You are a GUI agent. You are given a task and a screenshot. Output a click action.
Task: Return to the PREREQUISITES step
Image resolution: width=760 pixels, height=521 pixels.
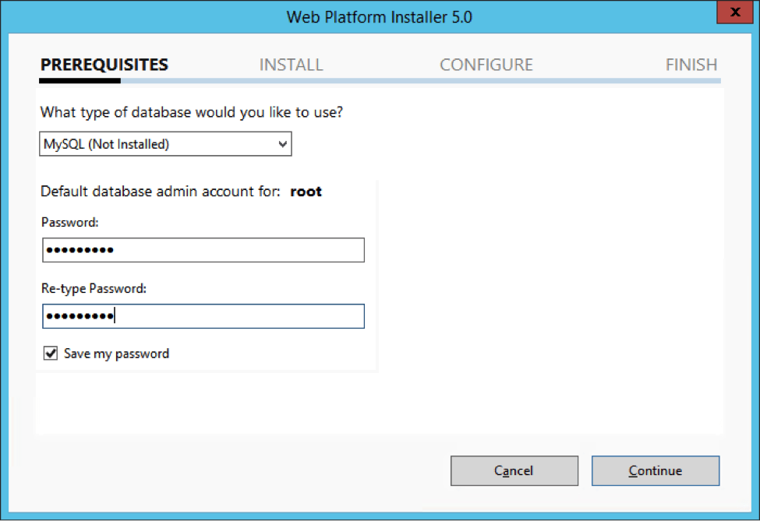[x=104, y=65]
